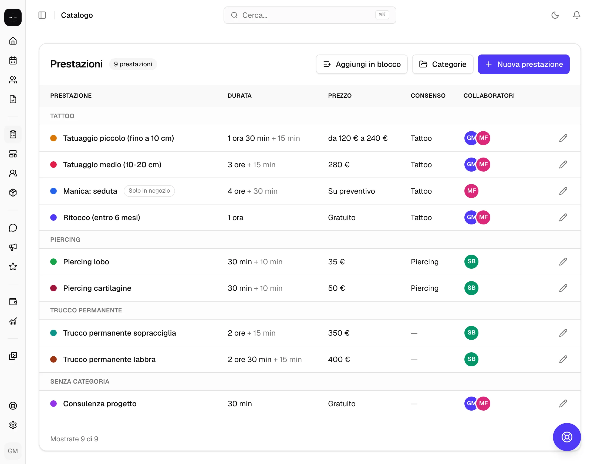Click the MF avatar in Manica: seduta row
The image size is (594, 464).
pyautogui.click(x=471, y=191)
